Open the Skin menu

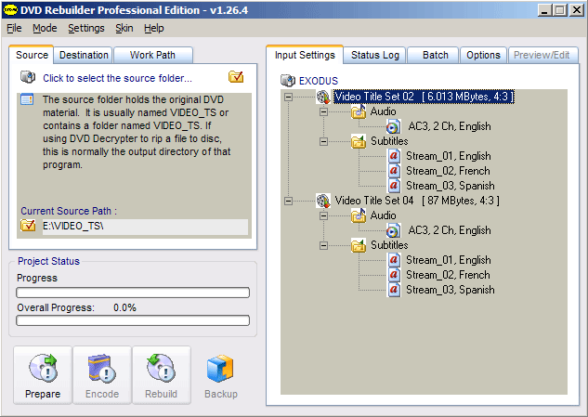click(x=124, y=28)
